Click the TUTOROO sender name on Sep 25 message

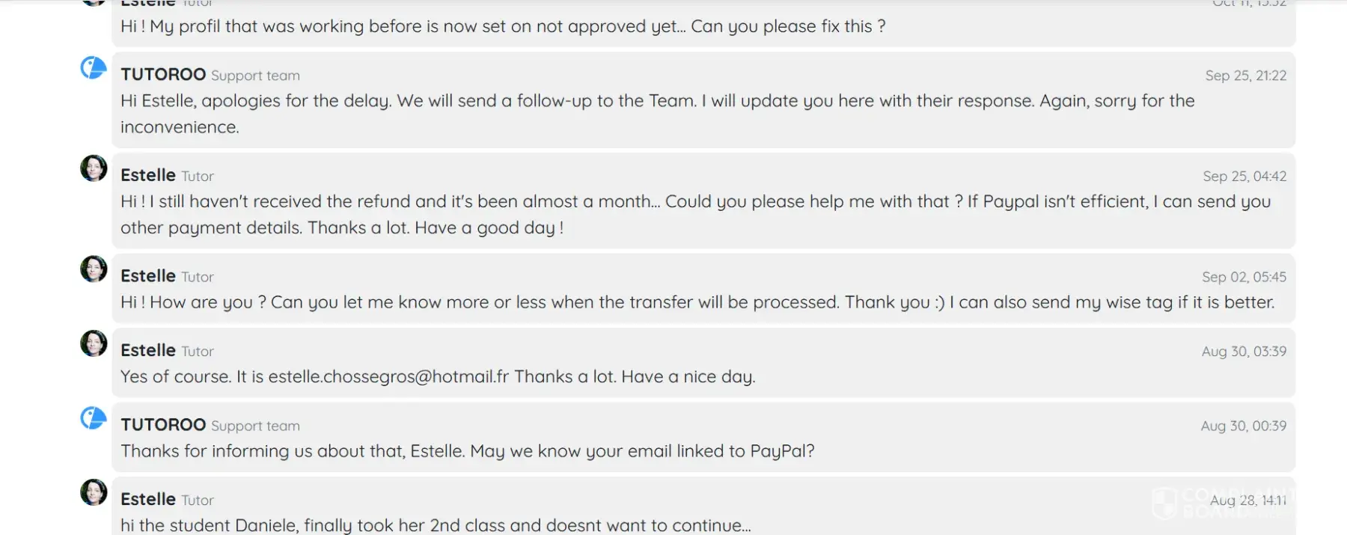163,75
